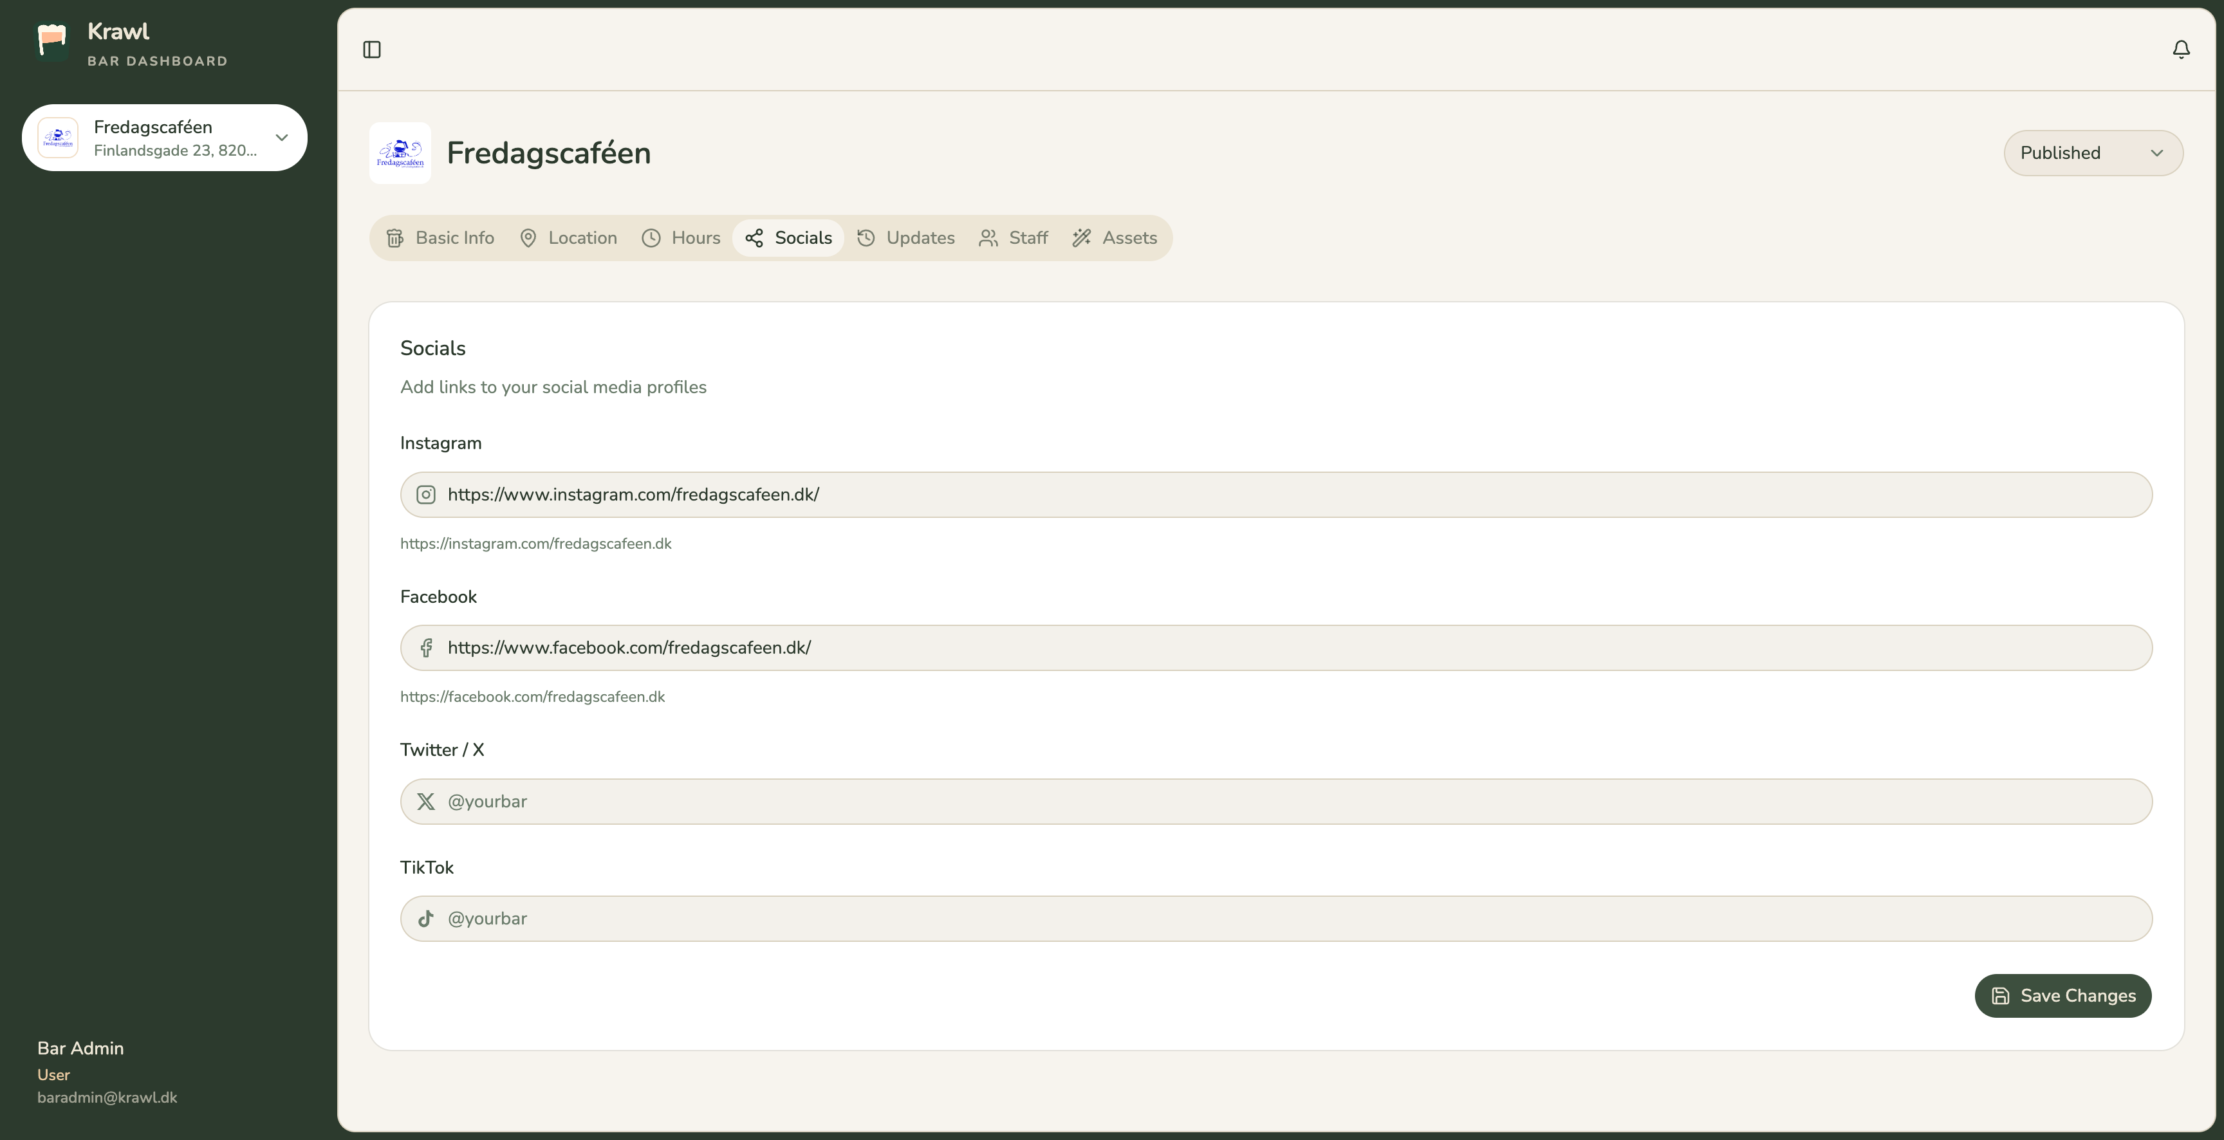Click the Bar Admin user profile
Screen dimensions: 2224x1140
107,1072
